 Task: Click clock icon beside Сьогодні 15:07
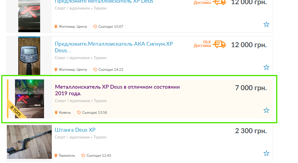click(x=95, y=27)
